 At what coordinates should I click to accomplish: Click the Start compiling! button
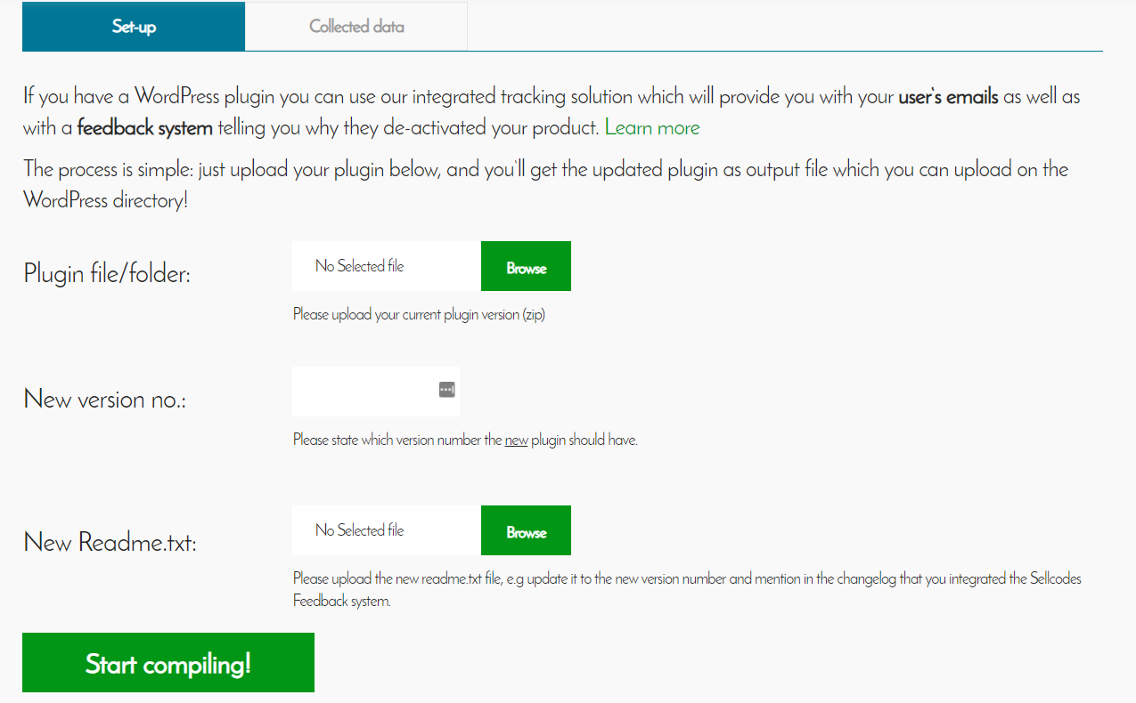coord(168,662)
